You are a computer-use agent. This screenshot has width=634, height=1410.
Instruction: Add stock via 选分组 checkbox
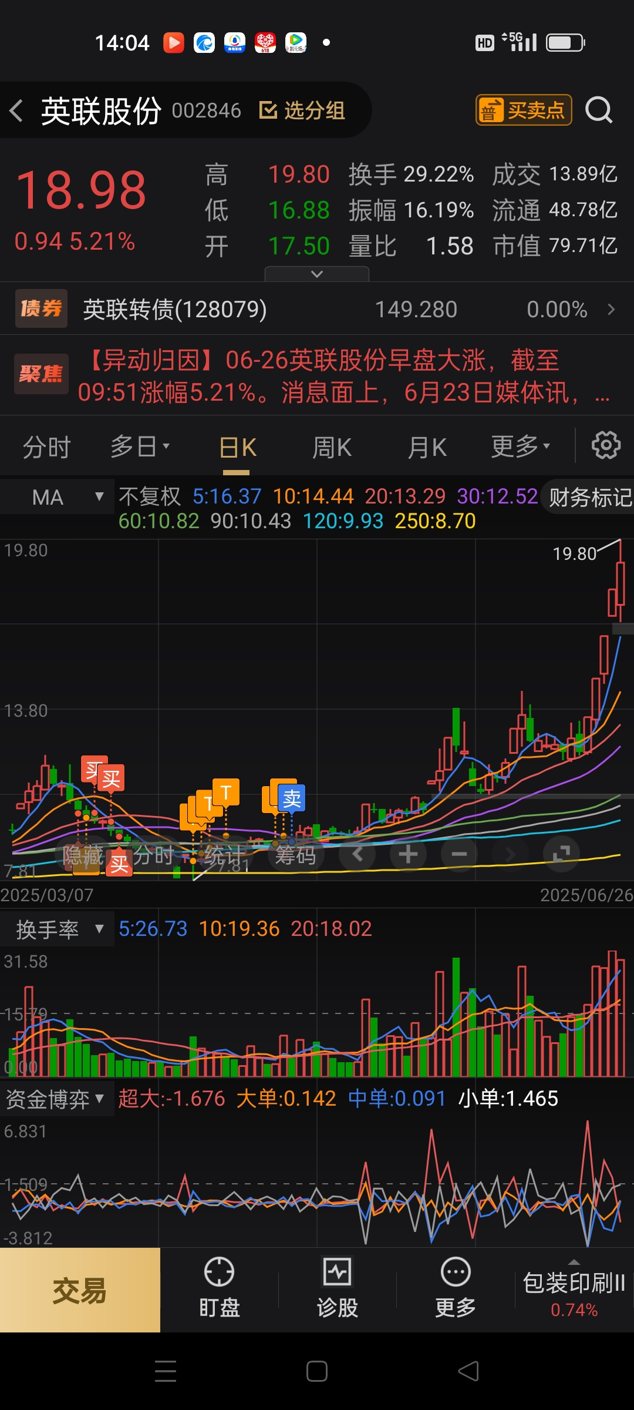click(302, 110)
